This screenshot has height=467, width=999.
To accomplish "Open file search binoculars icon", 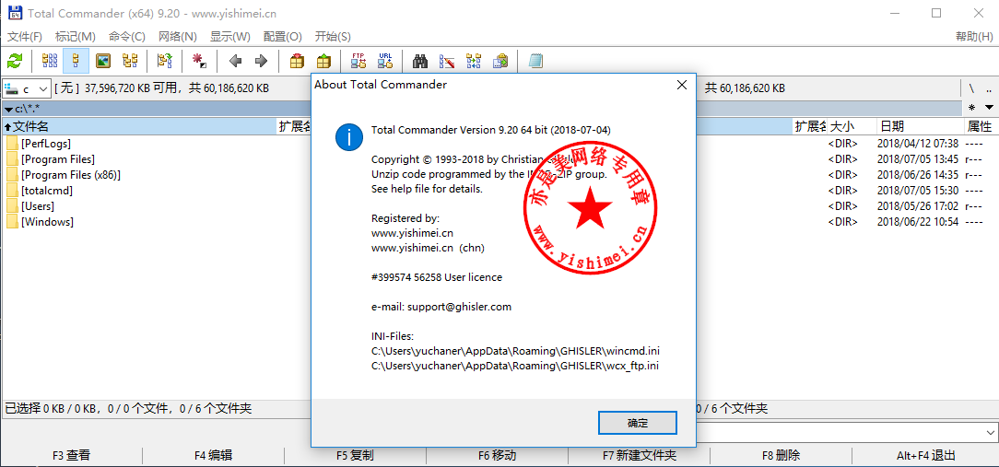I will pyautogui.click(x=420, y=61).
